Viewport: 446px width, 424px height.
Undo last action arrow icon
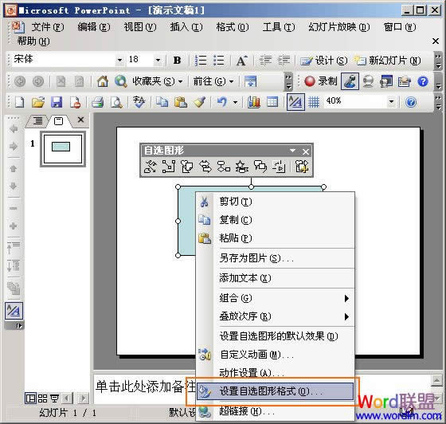(222, 102)
